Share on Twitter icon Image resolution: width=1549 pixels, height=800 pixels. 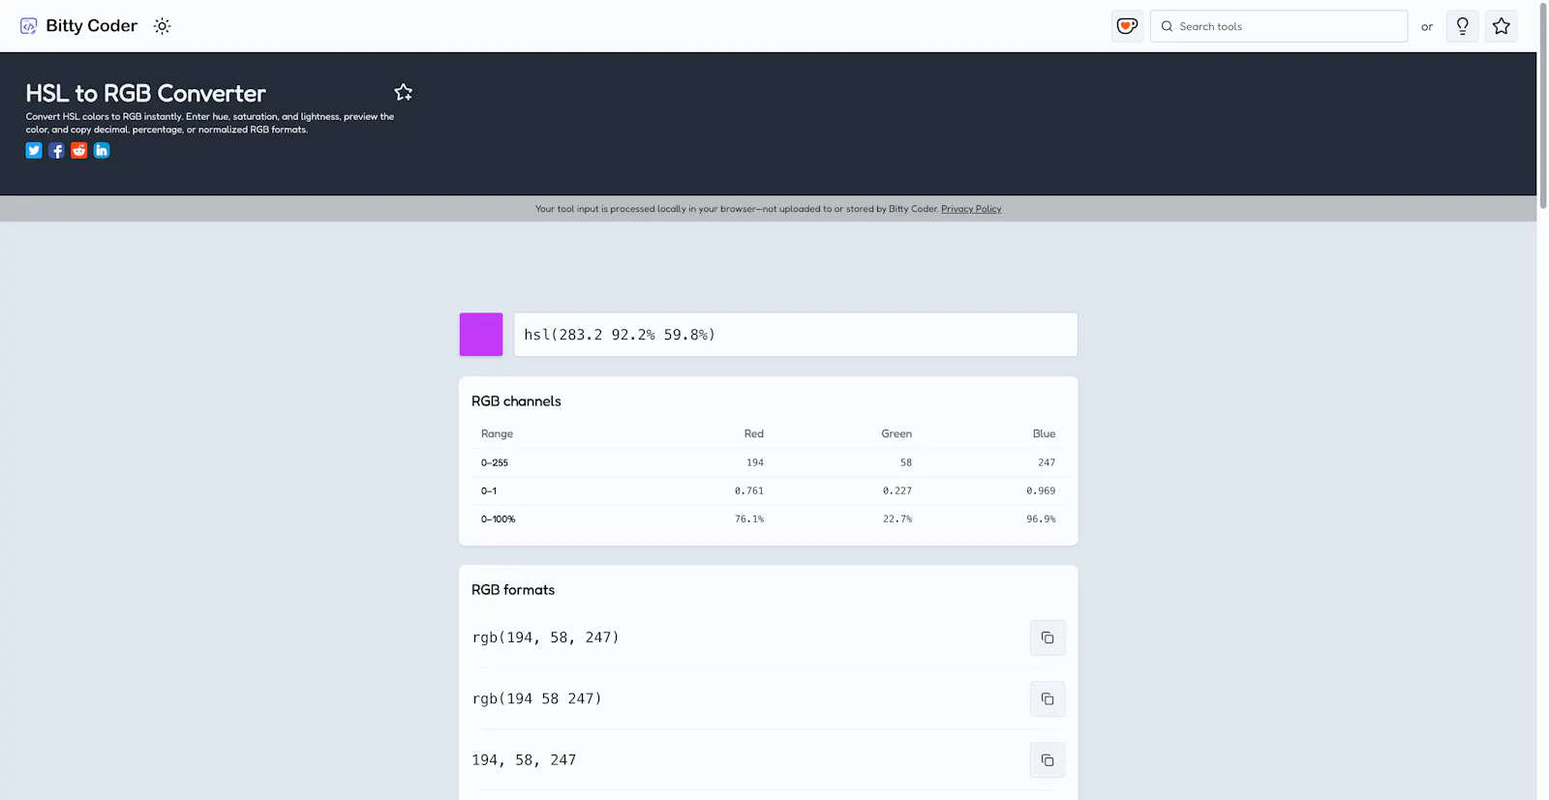34,150
